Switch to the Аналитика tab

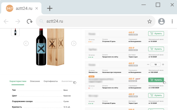(x=67, y=81)
